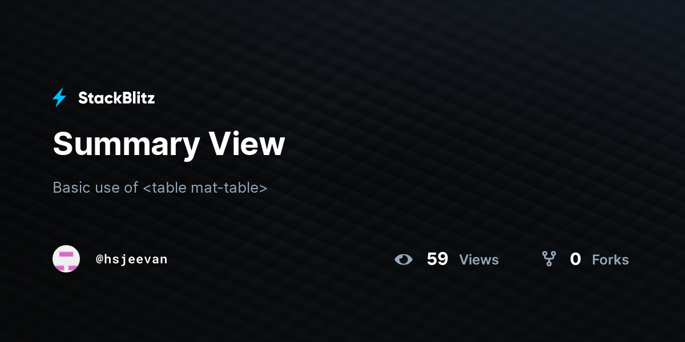685x342 pixels.
Task: Open the hsjeevan avatar image
Action: point(66,259)
